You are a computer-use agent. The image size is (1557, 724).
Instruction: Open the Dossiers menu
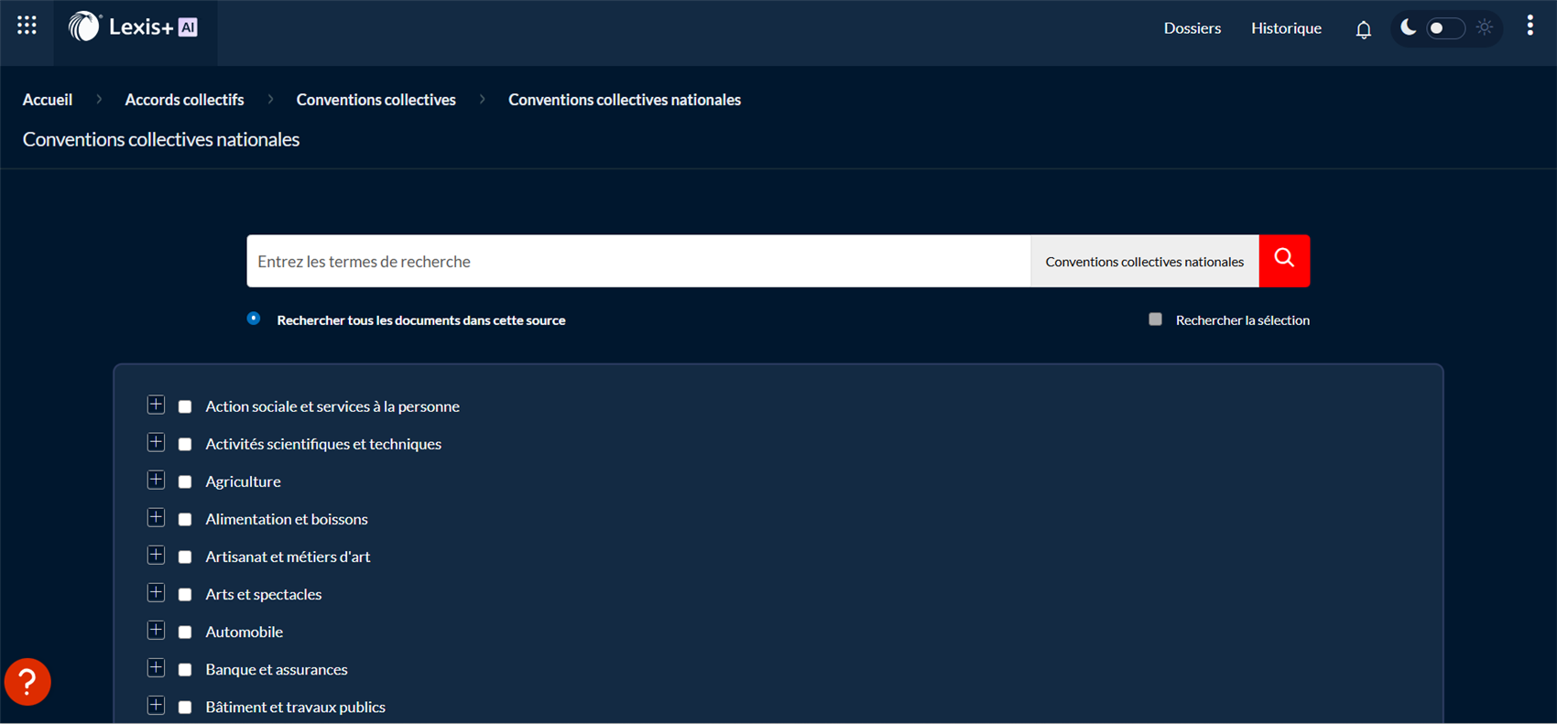tap(1192, 28)
